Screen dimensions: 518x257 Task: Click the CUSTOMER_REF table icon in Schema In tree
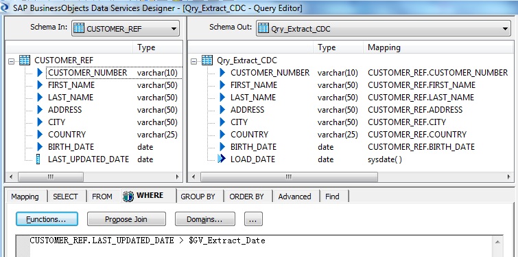coord(25,60)
